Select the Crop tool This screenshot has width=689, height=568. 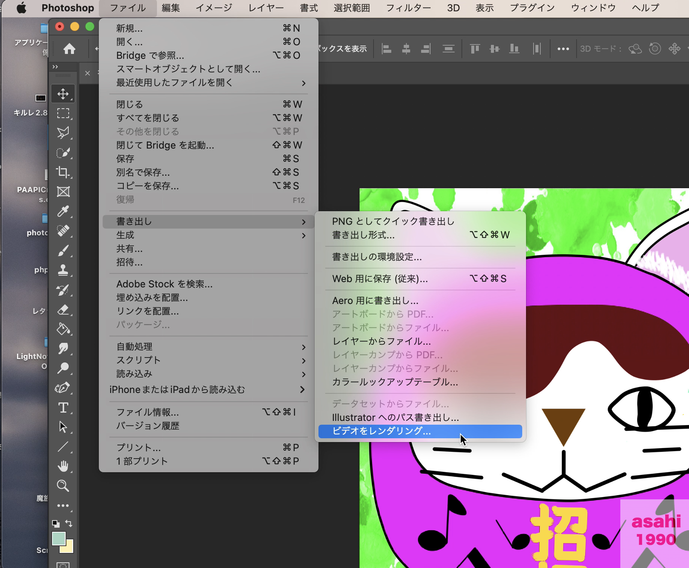click(x=63, y=172)
